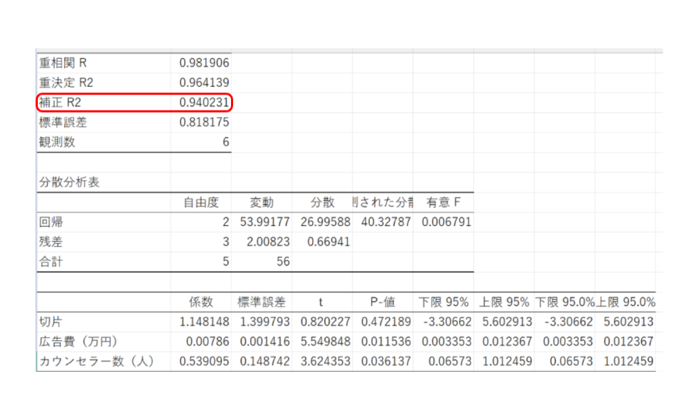700x420 pixels.
Task: Select the 補正 R2 value cell 0.940231
Action: (203, 102)
